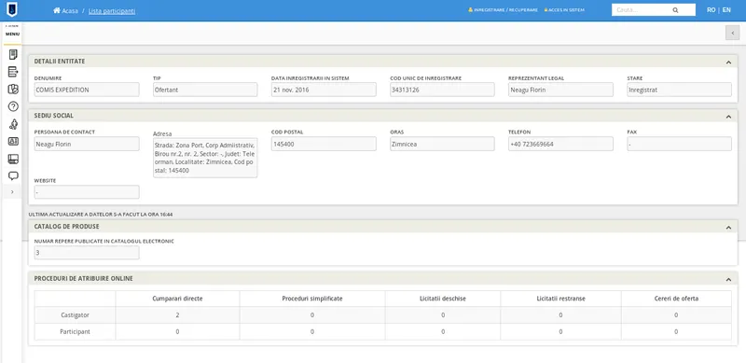Open the Lista participanti breadcrumb link
Viewport: 746px width, 363px height.
coord(112,10)
